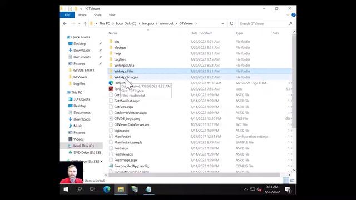Screen dimensions: 356x200
Task: Select GTVDS_Logo.png file
Action: click(x=127, y=118)
